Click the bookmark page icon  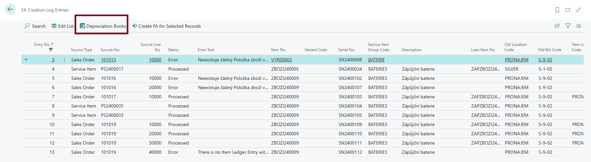click(557, 10)
